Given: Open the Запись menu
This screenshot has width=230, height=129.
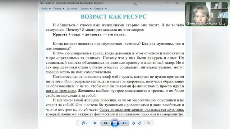Looking at the screenshot, I should click(85, 9).
